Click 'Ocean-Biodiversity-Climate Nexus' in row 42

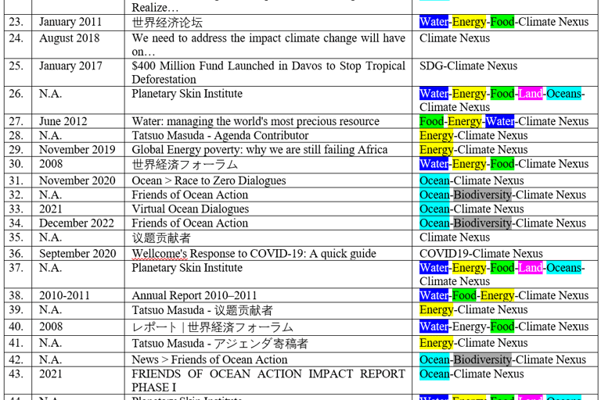(502, 360)
